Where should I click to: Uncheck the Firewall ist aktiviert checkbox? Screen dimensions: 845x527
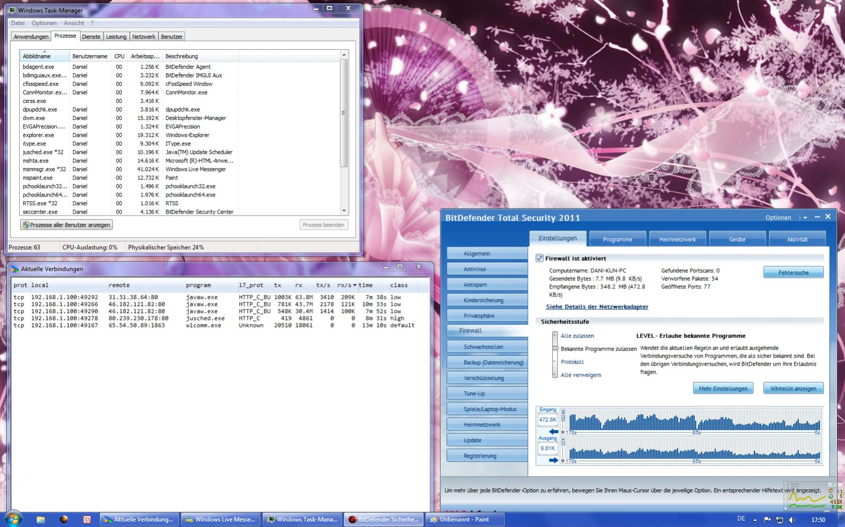[540, 258]
